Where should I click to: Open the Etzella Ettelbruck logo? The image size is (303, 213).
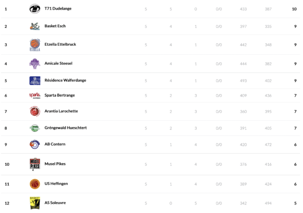[x=34, y=45]
